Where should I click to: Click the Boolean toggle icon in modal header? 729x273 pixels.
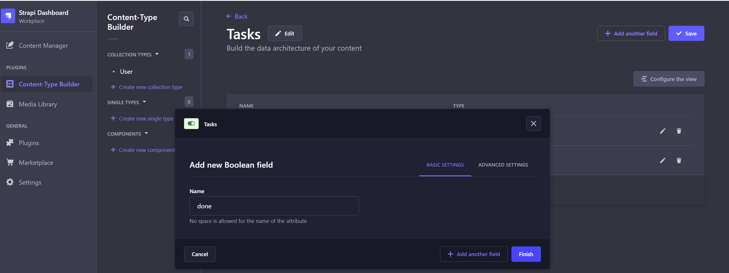tap(191, 124)
